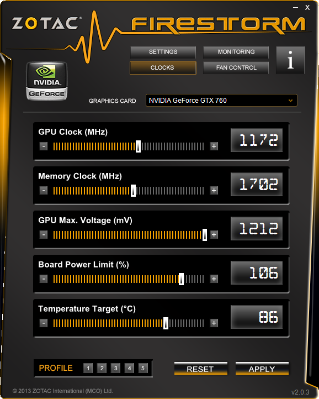Lower GPU Max. Voltage with the minus button
Viewport: 319px width, 399px height.
point(44,235)
